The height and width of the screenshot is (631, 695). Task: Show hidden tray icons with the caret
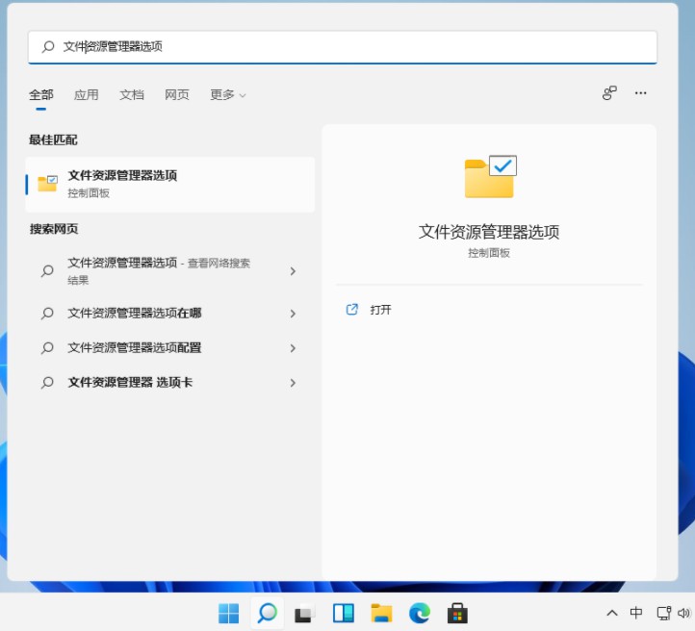611,613
